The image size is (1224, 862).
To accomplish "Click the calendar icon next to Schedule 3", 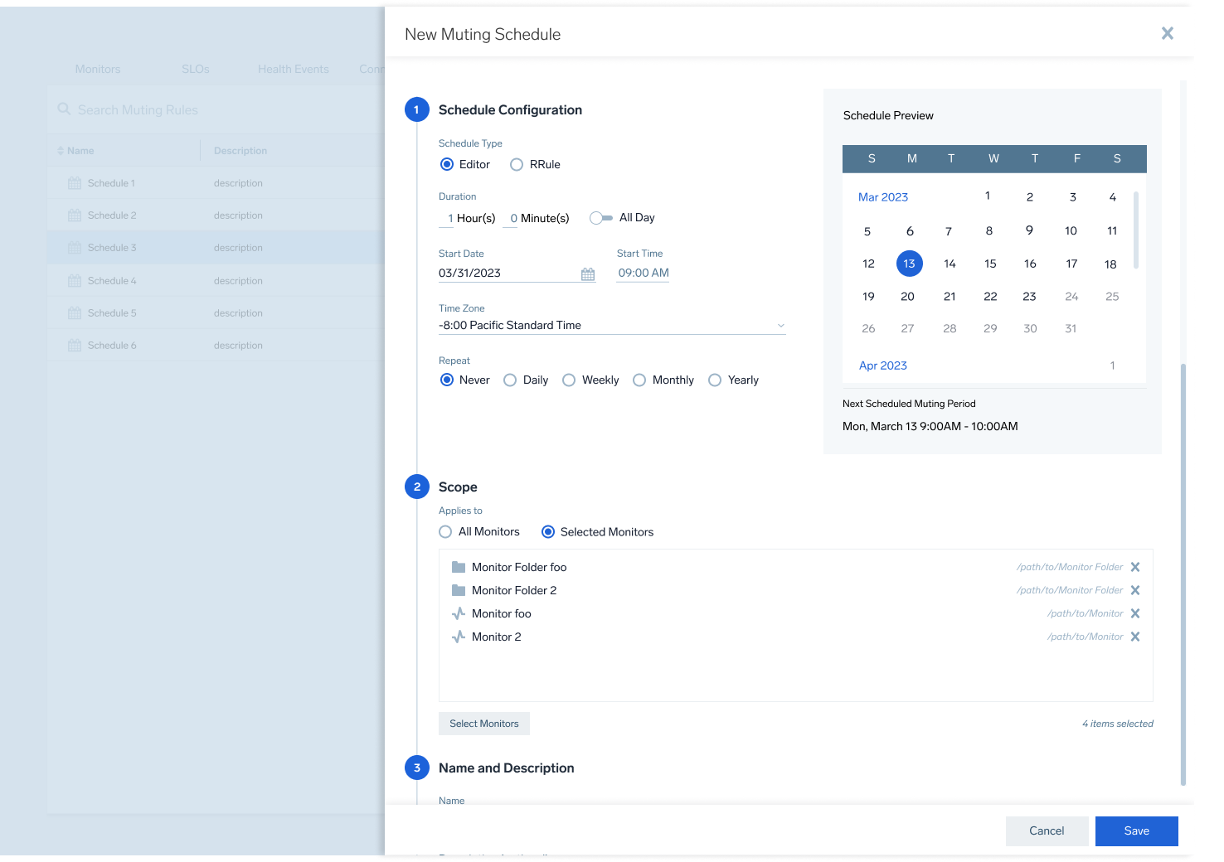I will coord(75,248).
